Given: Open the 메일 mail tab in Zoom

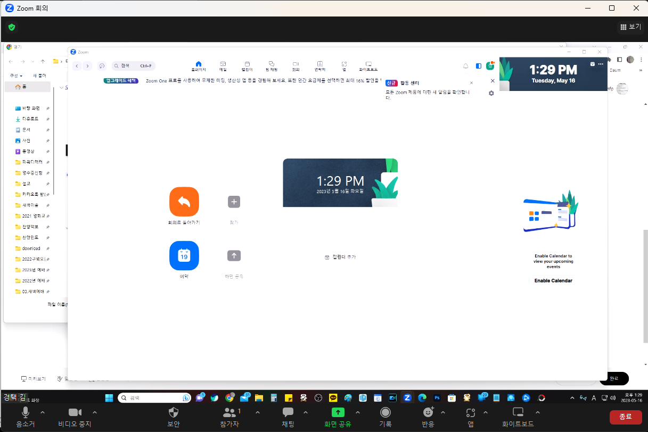Looking at the screenshot, I should pyautogui.click(x=223, y=66).
